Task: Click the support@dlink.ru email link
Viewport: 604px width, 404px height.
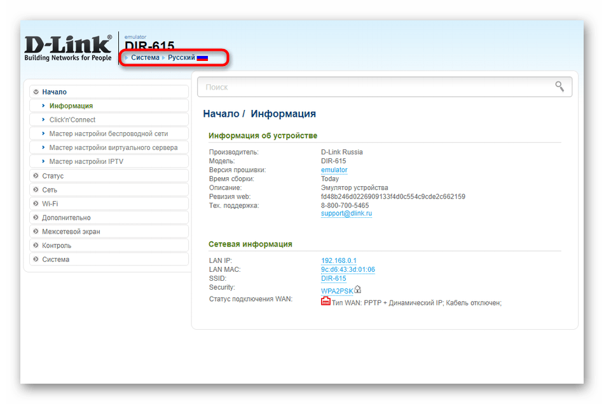Action: pos(347,213)
